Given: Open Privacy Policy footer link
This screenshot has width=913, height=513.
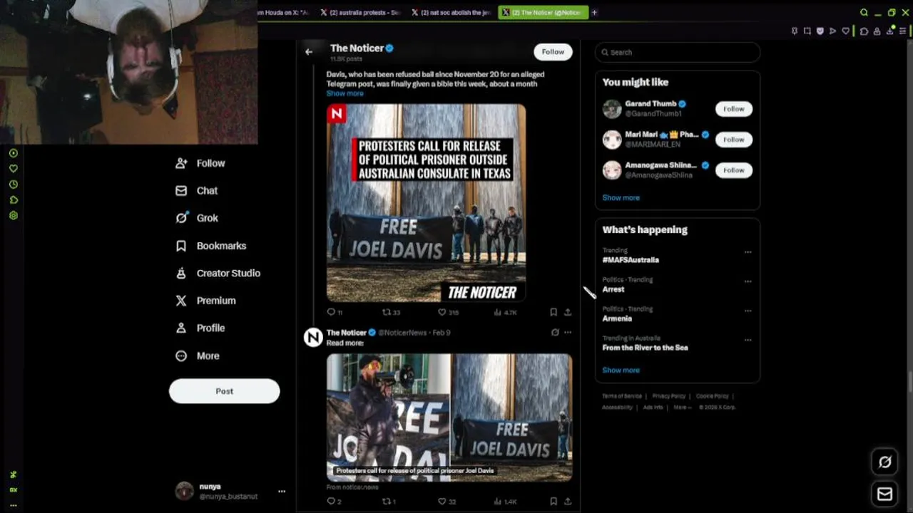Looking at the screenshot, I should click(x=669, y=396).
